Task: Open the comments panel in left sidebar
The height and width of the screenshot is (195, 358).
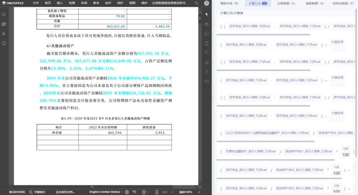Action: (4, 24)
